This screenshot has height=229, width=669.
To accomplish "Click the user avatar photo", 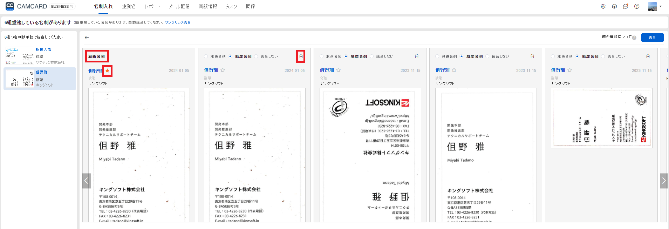I will click(x=653, y=6).
